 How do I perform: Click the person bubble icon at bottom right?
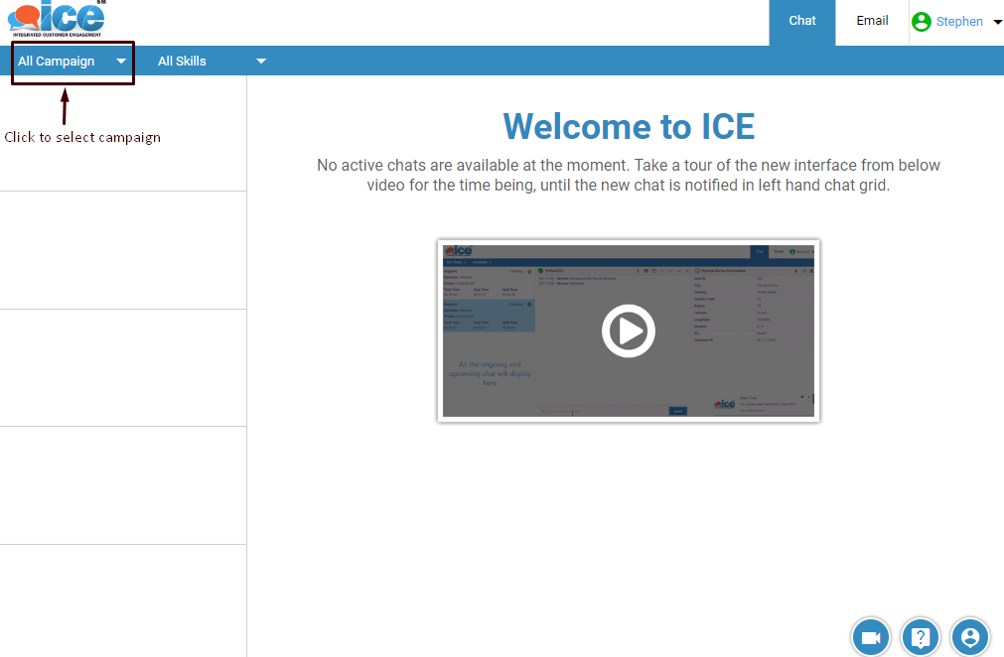pyautogui.click(x=970, y=637)
